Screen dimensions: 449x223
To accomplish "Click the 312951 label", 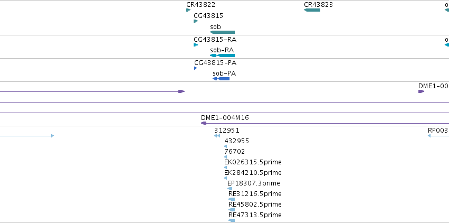I will (227, 131).
